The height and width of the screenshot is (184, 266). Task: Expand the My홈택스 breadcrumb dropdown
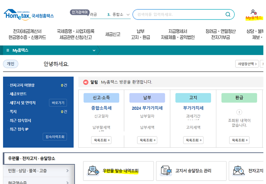click(x=94, y=50)
